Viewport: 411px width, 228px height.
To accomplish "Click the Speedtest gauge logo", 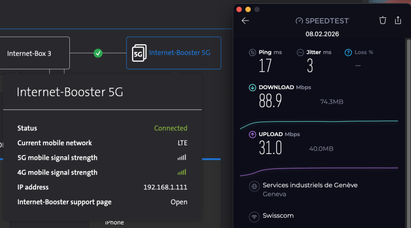I will pyautogui.click(x=300, y=21).
